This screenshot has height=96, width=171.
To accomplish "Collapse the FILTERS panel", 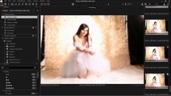I will pos(1,64).
